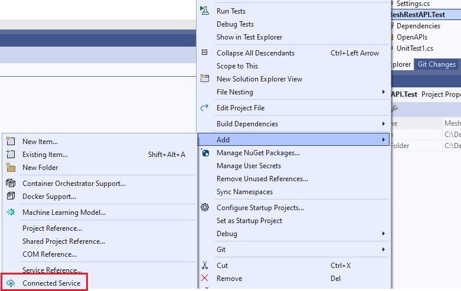The width and height of the screenshot is (461, 291).
Task: Click the Shift+Alt+A shortcut text
Action: pos(166,154)
